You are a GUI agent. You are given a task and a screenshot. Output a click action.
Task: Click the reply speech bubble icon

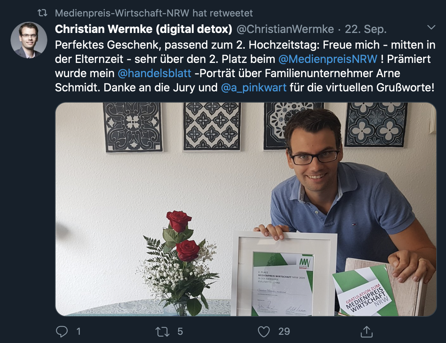coord(62,331)
